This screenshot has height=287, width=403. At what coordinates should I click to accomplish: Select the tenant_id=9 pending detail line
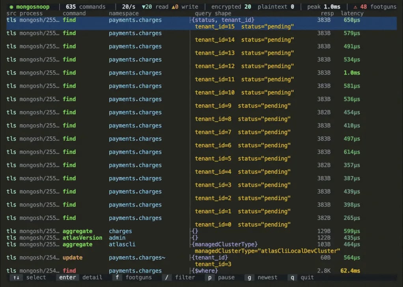(x=243, y=106)
